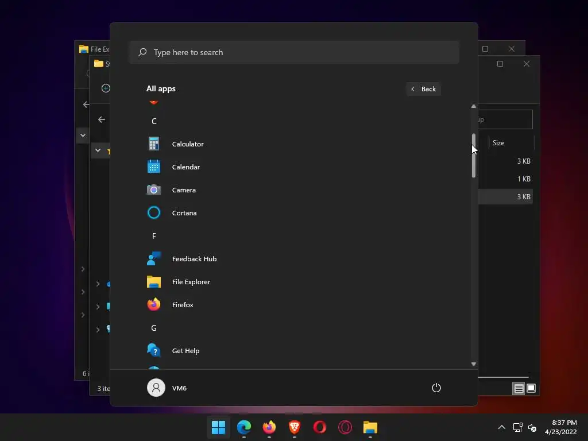Screen dimensions: 588x441
Task: Click the File Explorer search box
Action: click(x=505, y=119)
